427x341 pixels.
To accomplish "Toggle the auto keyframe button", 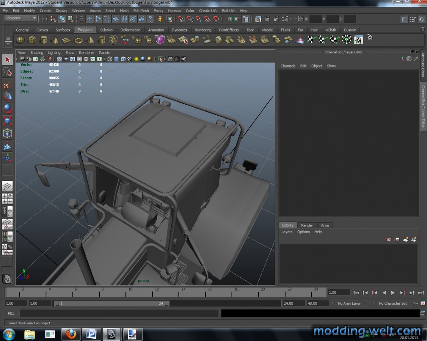I will [416, 303].
